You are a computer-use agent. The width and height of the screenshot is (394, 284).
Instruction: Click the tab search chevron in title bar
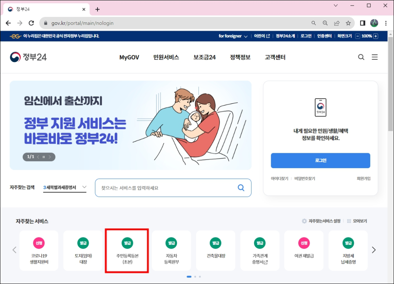336,5
